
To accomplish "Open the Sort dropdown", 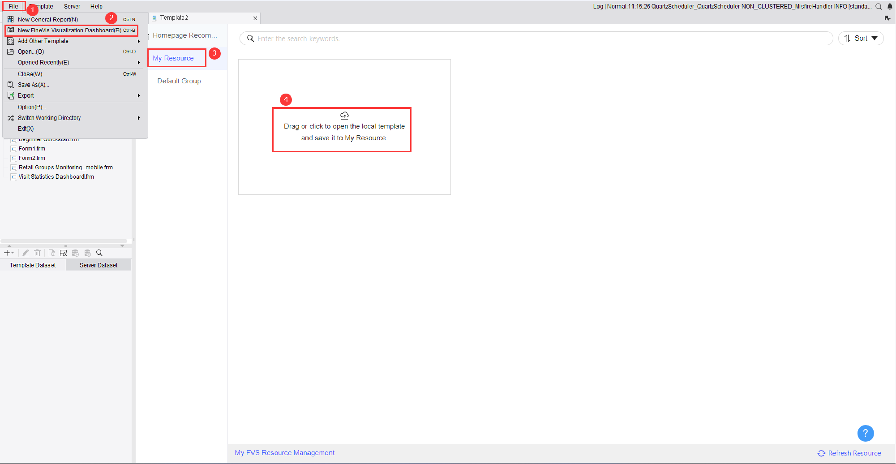I will coord(861,39).
